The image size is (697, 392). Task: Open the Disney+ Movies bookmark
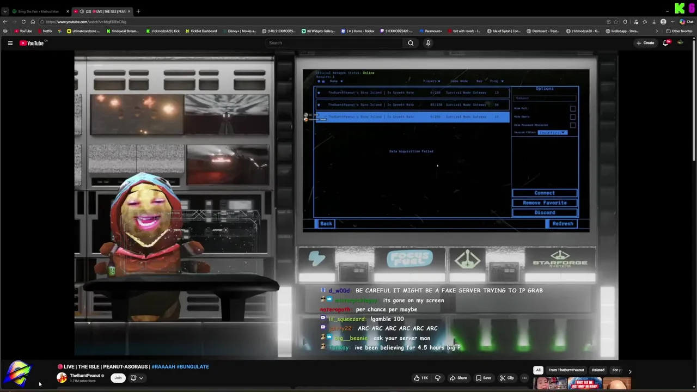point(240,31)
